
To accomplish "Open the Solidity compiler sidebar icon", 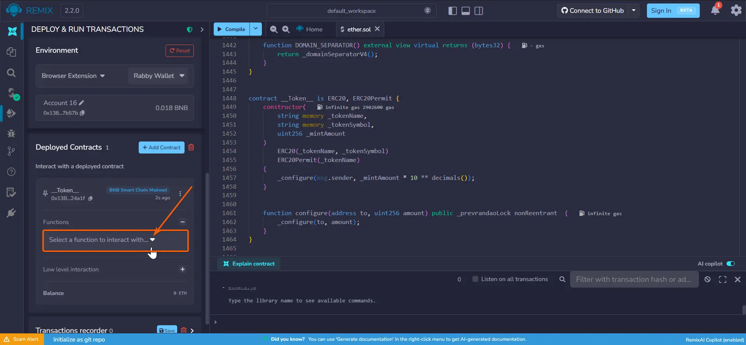I will coord(12,93).
